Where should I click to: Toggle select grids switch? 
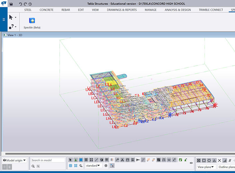click(107, 160)
